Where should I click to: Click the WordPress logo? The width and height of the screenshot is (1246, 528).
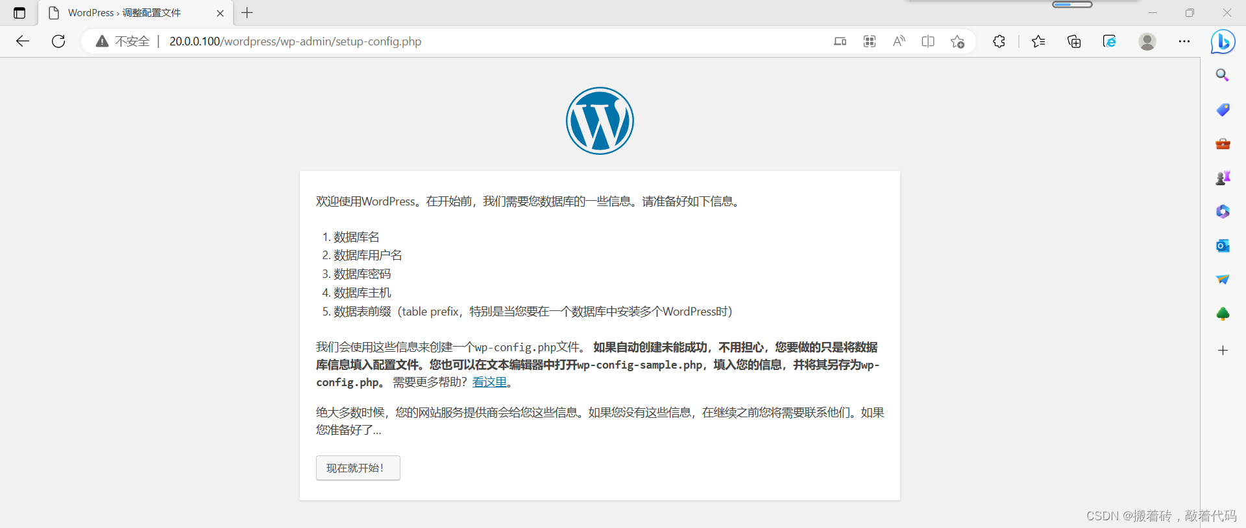[x=600, y=121]
